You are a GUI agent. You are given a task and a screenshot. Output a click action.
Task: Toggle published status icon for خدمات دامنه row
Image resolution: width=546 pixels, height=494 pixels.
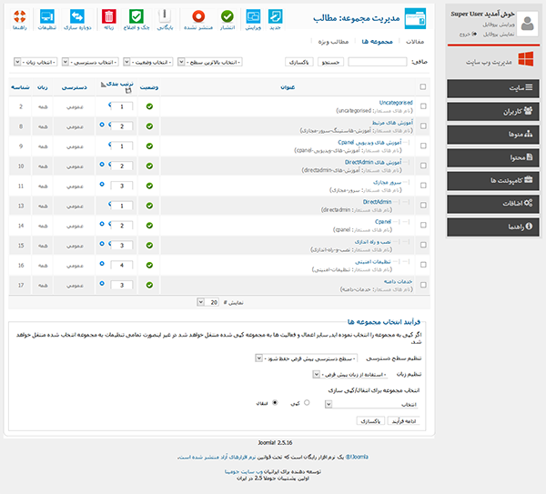[x=149, y=285]
